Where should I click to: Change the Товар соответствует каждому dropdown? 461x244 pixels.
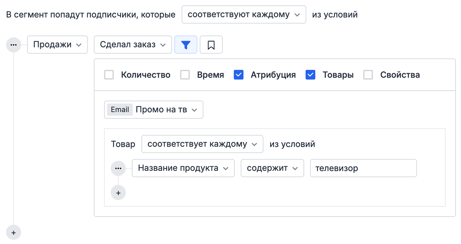tap(202, 144)
